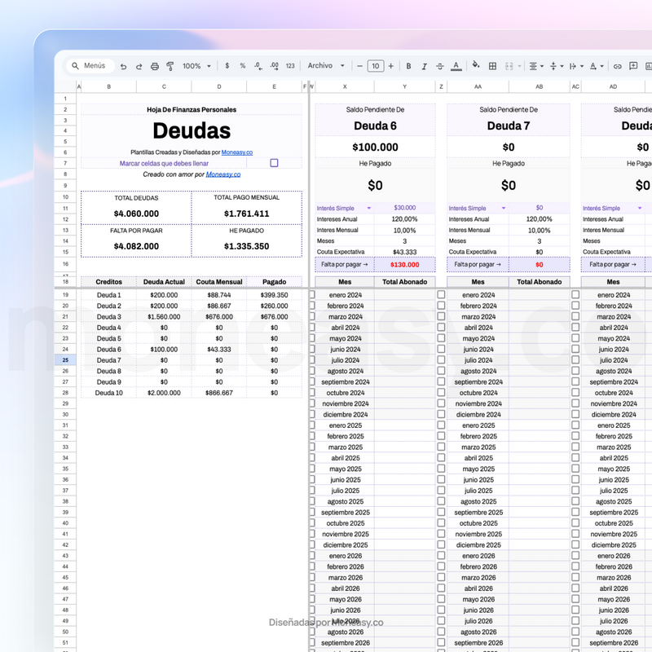652x652 pixels.
Task: Expand Interés Simple dropdown under Deuda 6
Action: [x=369, y=209]
